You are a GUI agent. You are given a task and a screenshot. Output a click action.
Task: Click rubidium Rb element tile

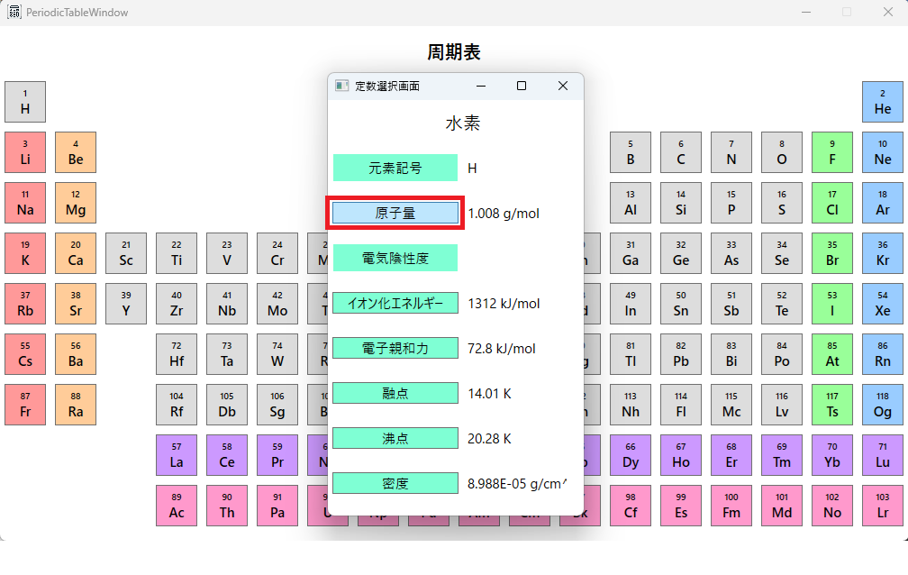click(25, 304)
